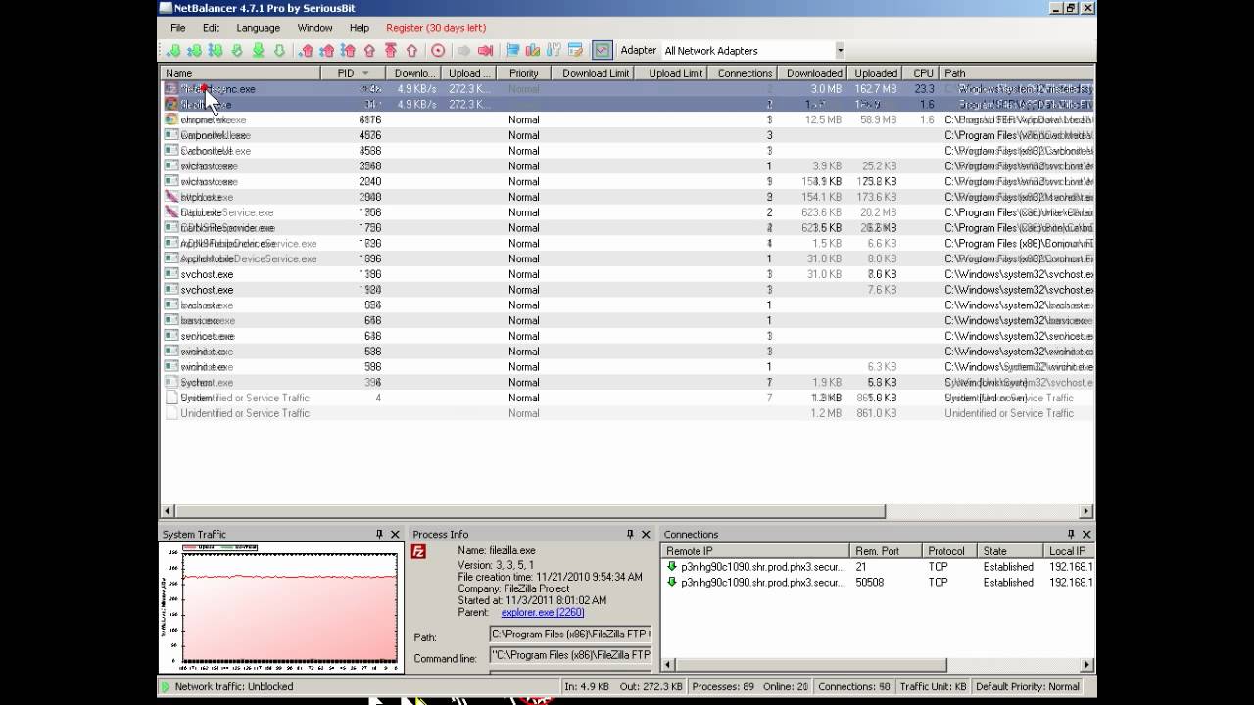
Task: Toggle the Connections panel pin
Action: tap(1070, 535)
